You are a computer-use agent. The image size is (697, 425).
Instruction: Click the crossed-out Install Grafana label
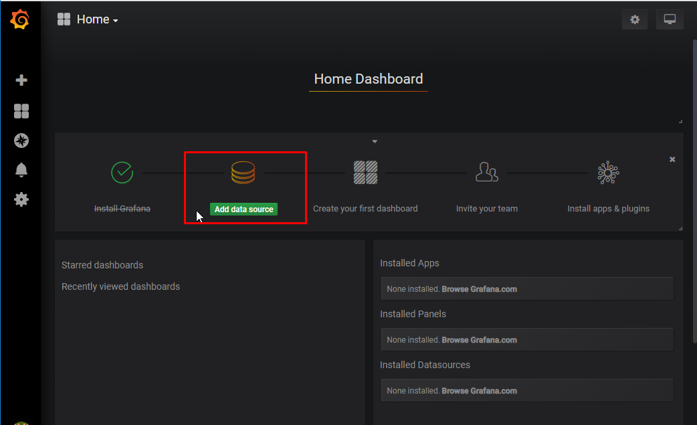click(122, 209)
